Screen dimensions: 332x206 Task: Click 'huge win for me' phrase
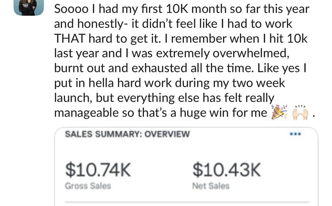223,113
